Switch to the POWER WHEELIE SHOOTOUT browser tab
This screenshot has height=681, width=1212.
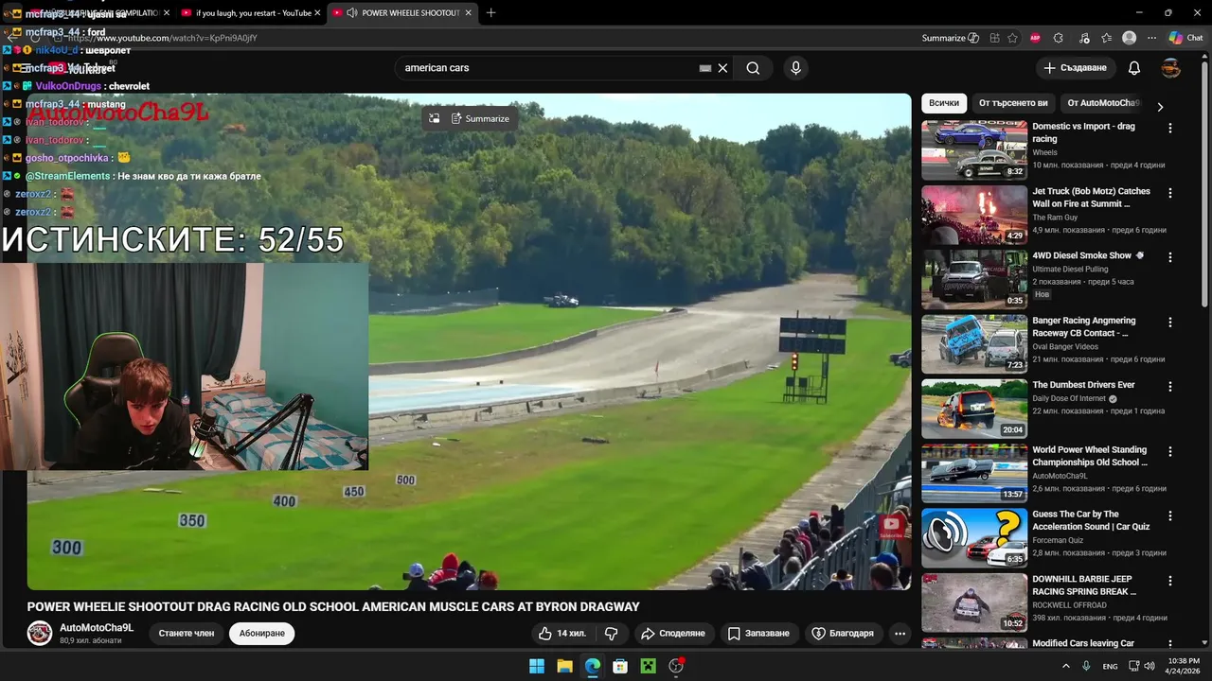click(402, 13)
